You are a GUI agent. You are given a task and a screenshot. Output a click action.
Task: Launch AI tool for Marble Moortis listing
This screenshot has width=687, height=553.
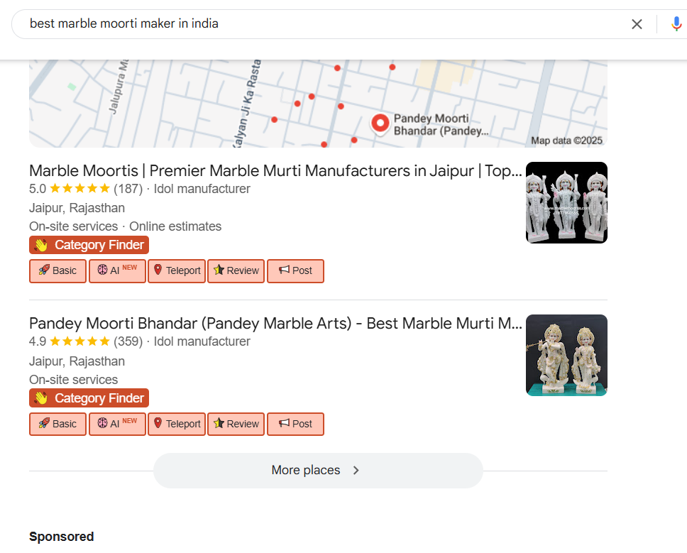point(117,270)
